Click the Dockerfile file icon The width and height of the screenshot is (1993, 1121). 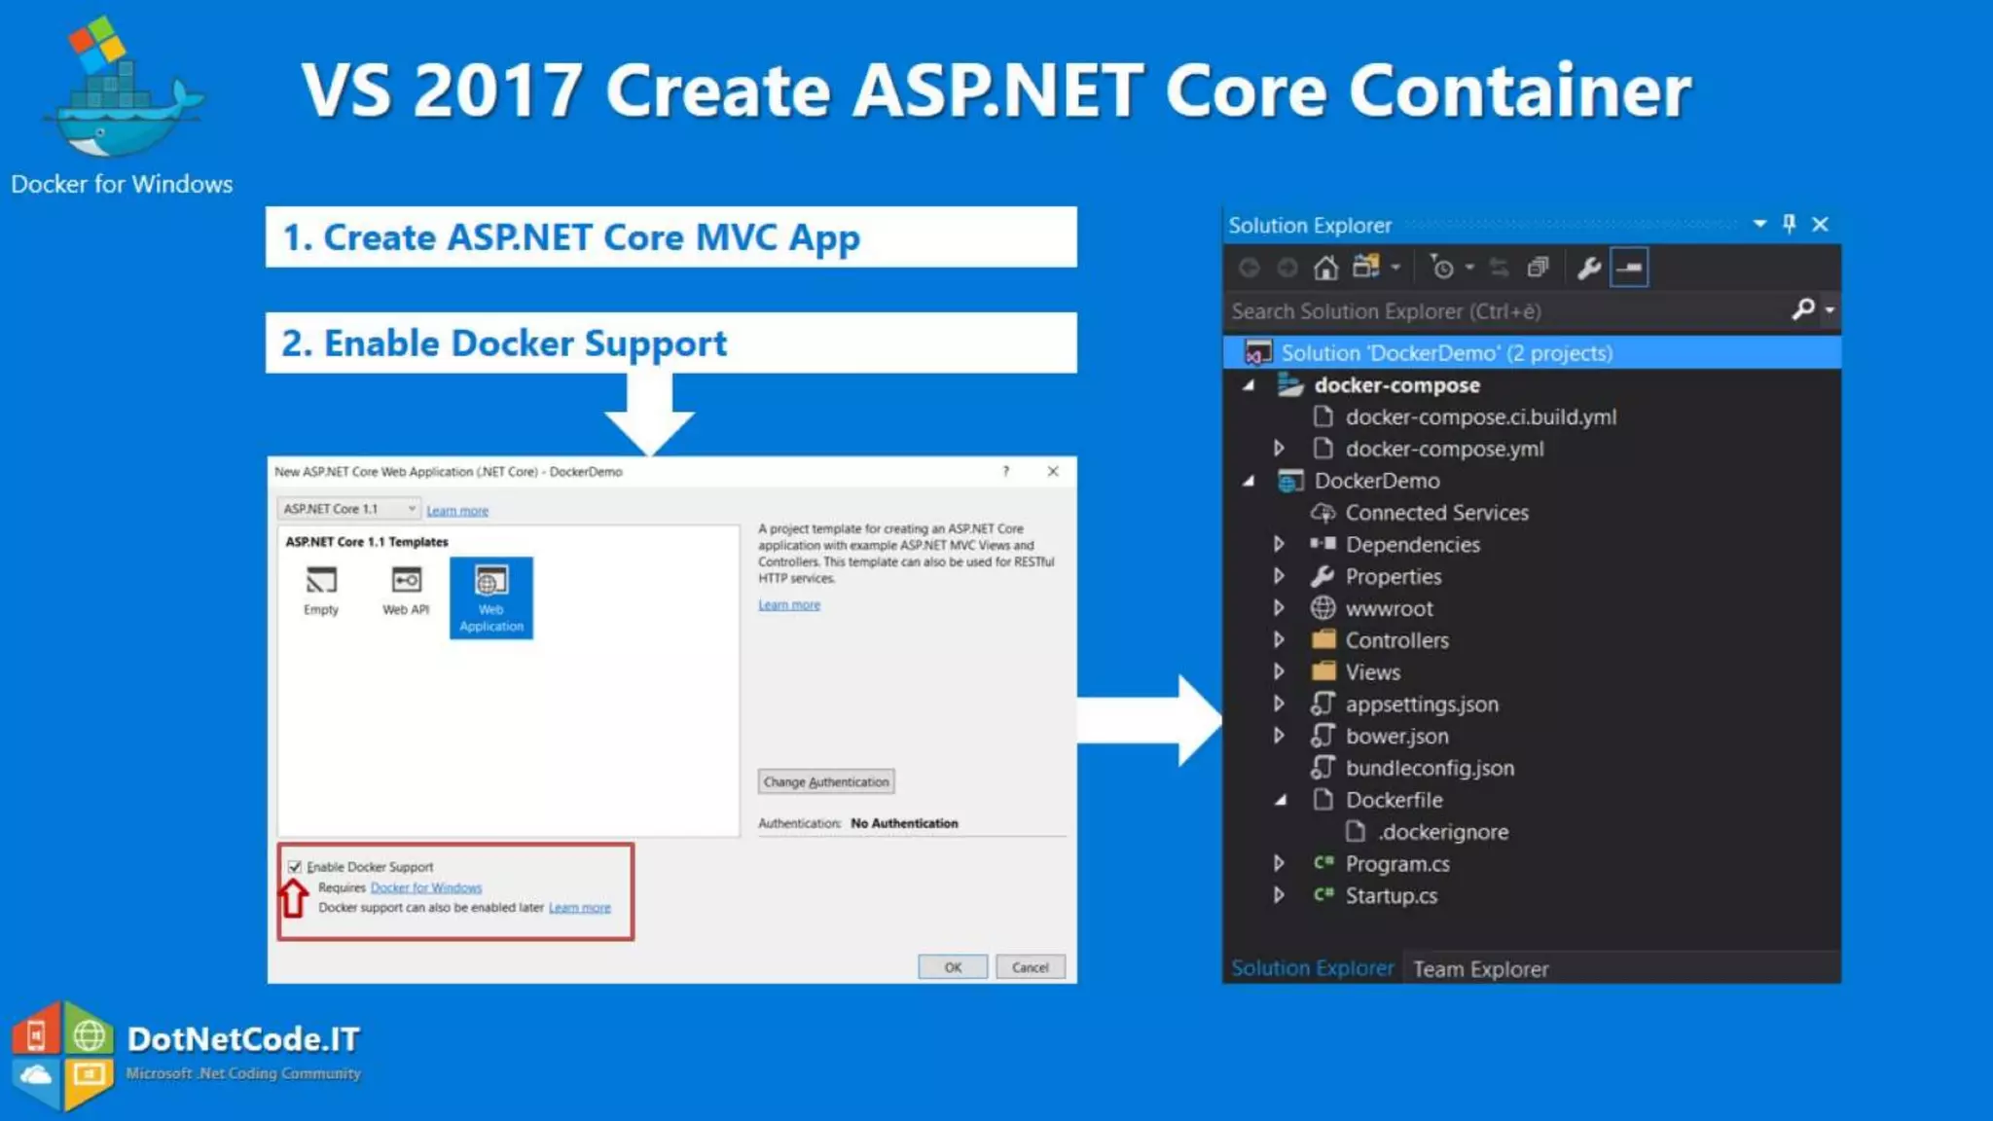pos(1323,800)
